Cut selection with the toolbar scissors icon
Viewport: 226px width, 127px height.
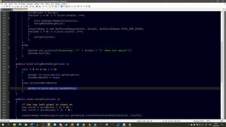21,6
